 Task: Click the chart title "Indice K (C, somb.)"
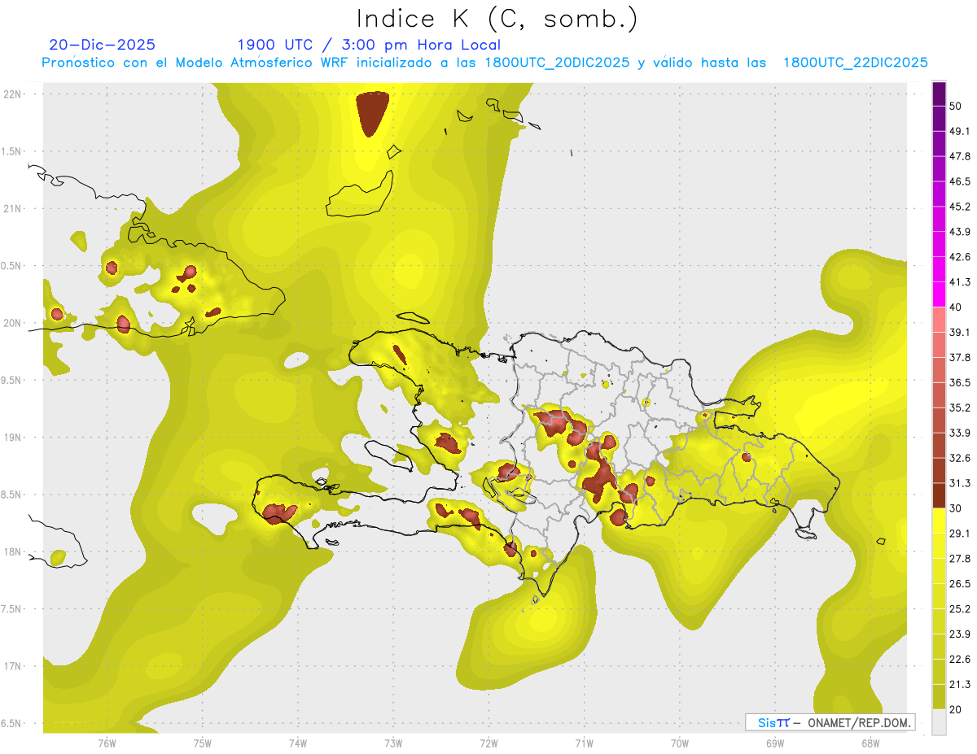[497, 19]
